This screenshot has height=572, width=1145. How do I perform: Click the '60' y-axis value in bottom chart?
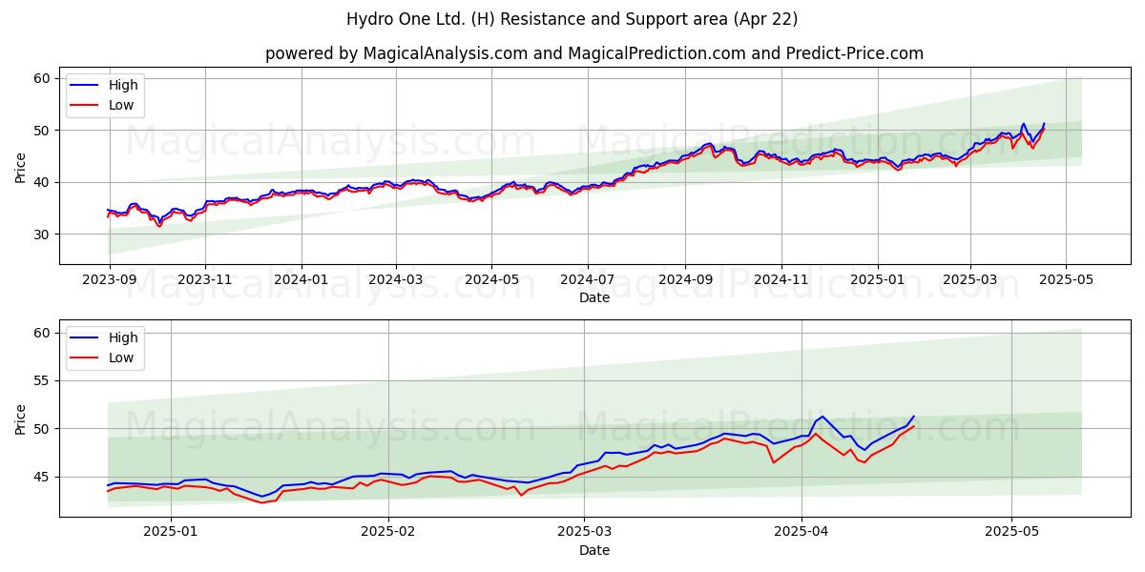[x=44, y=333]
